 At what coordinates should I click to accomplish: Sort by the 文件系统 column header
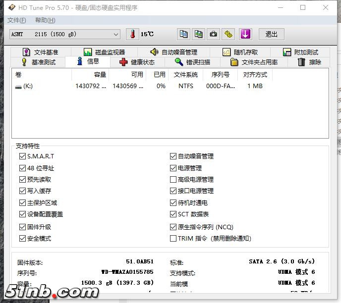(x=186, y=75)
